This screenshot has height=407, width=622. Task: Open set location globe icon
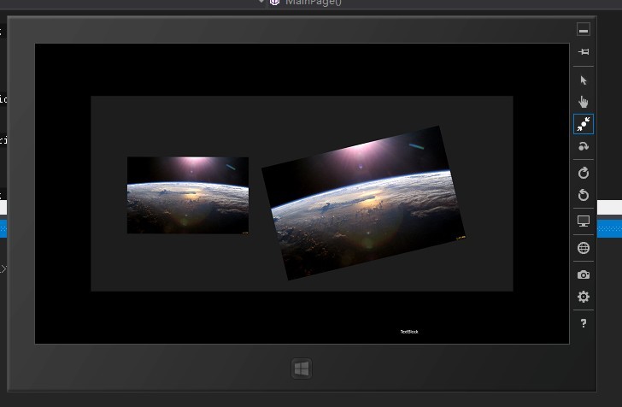[583, 248]
